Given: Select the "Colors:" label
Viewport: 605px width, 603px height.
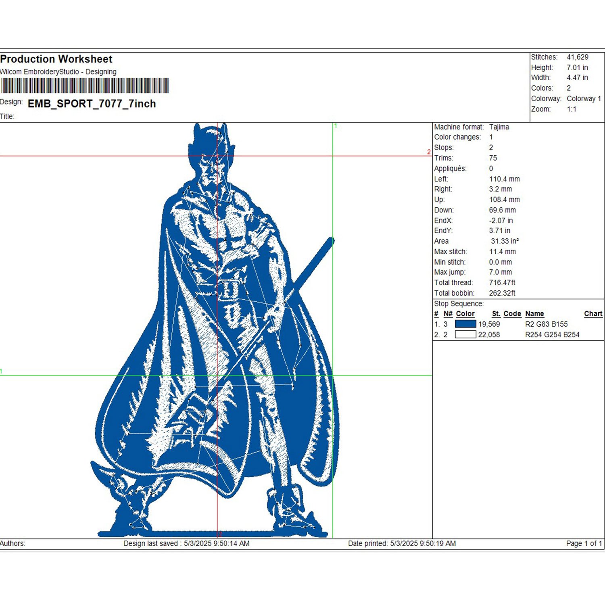Looking at the screenshot, I should click(542, 88).
